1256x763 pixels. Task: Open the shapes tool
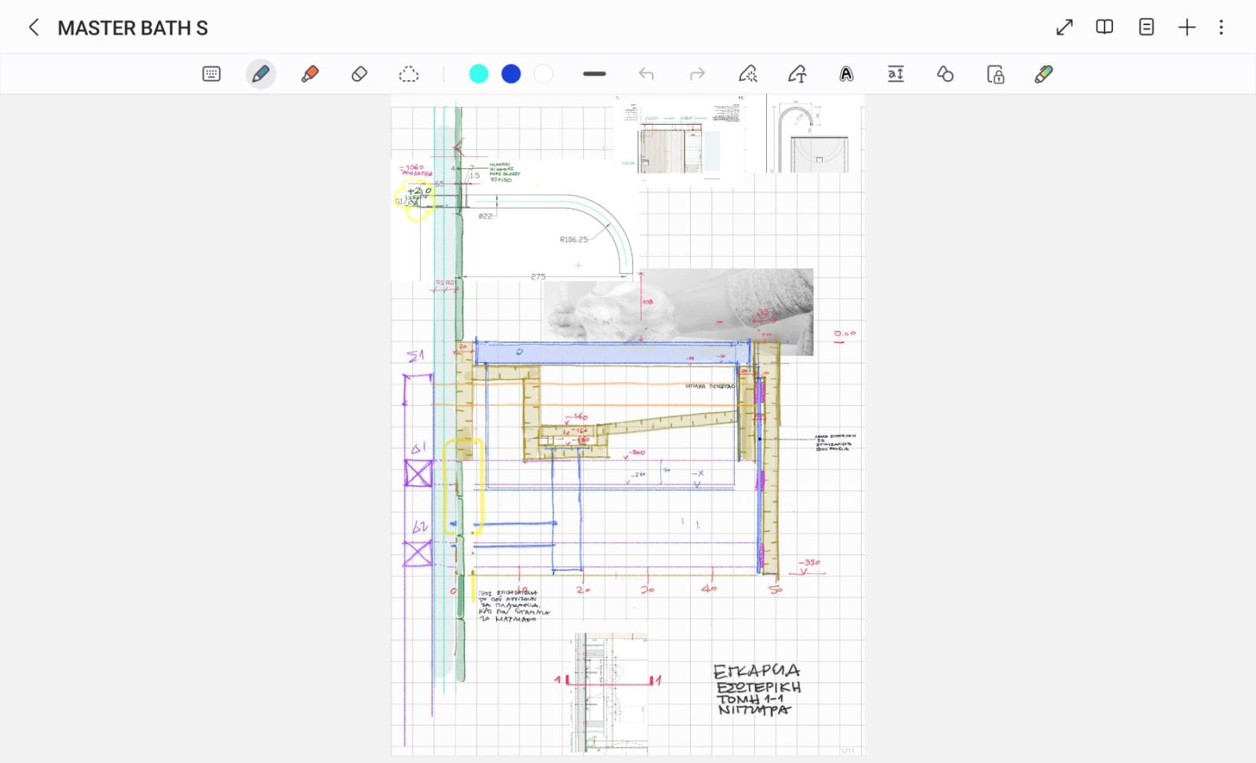[945, 74]
